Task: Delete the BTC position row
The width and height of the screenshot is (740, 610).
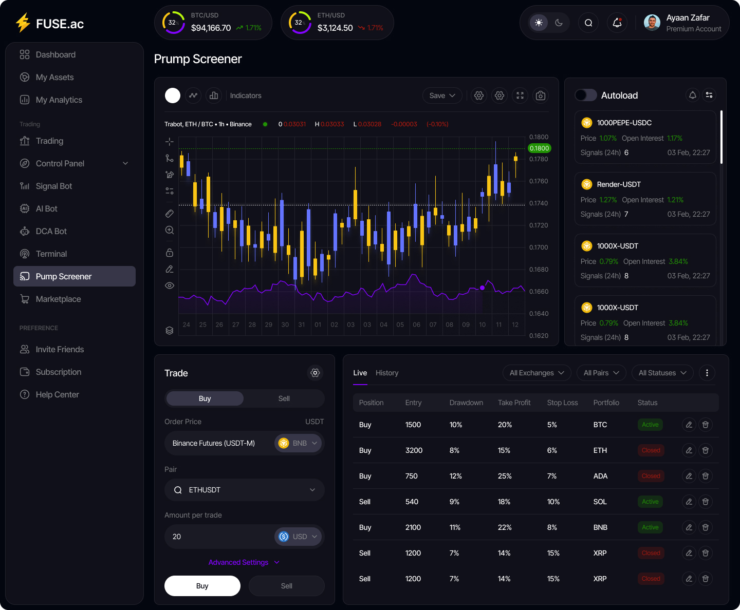Action: [x=706, y=425]
